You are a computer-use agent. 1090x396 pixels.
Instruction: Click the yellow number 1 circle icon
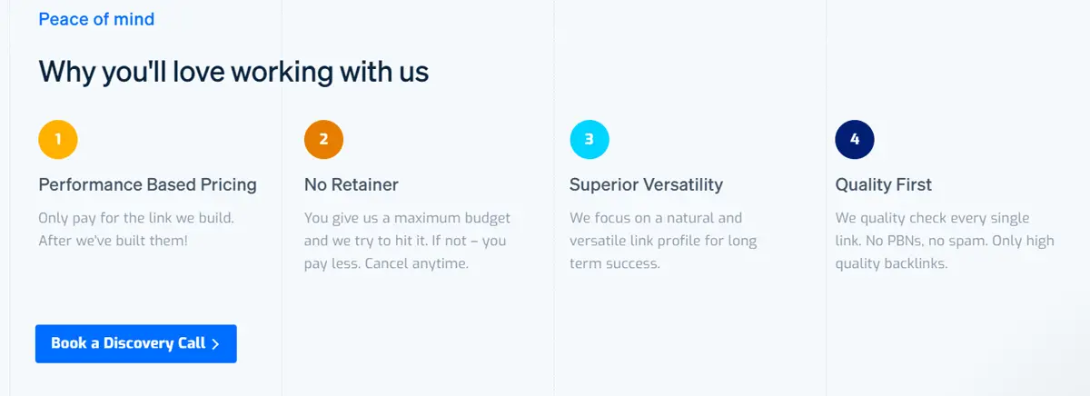58,139
